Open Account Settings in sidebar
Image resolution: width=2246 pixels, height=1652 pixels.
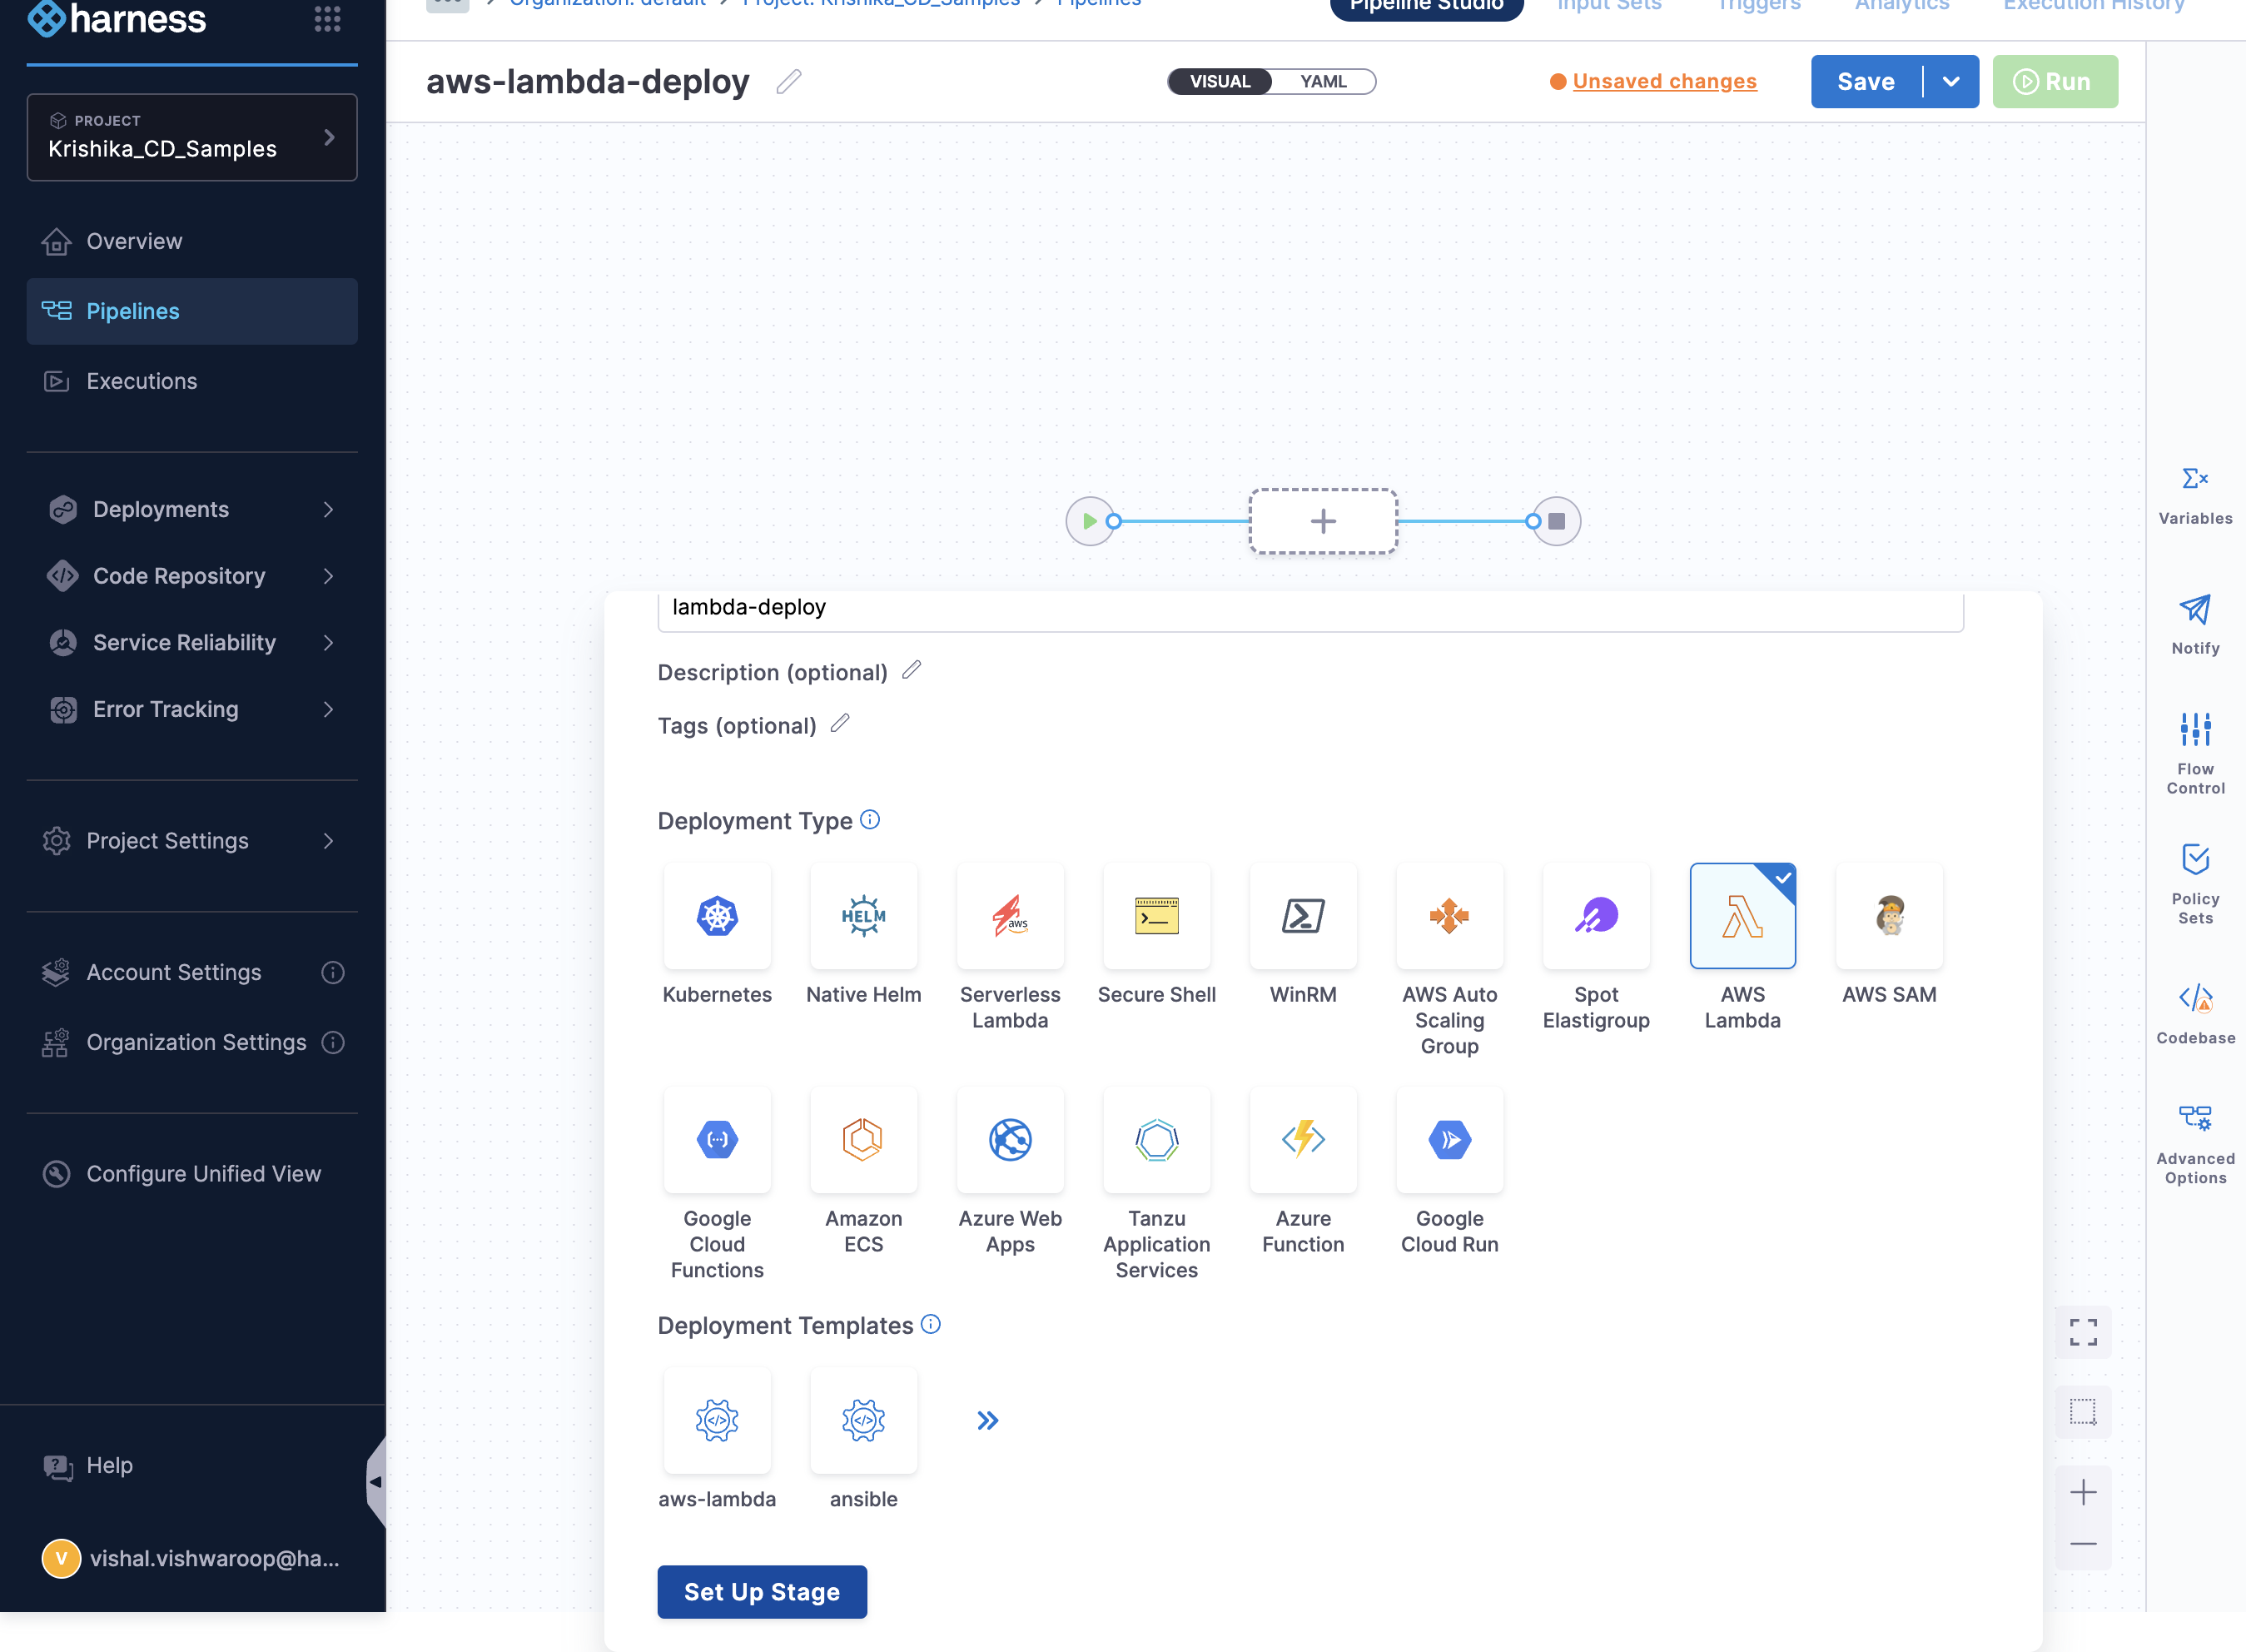point(192,972)
